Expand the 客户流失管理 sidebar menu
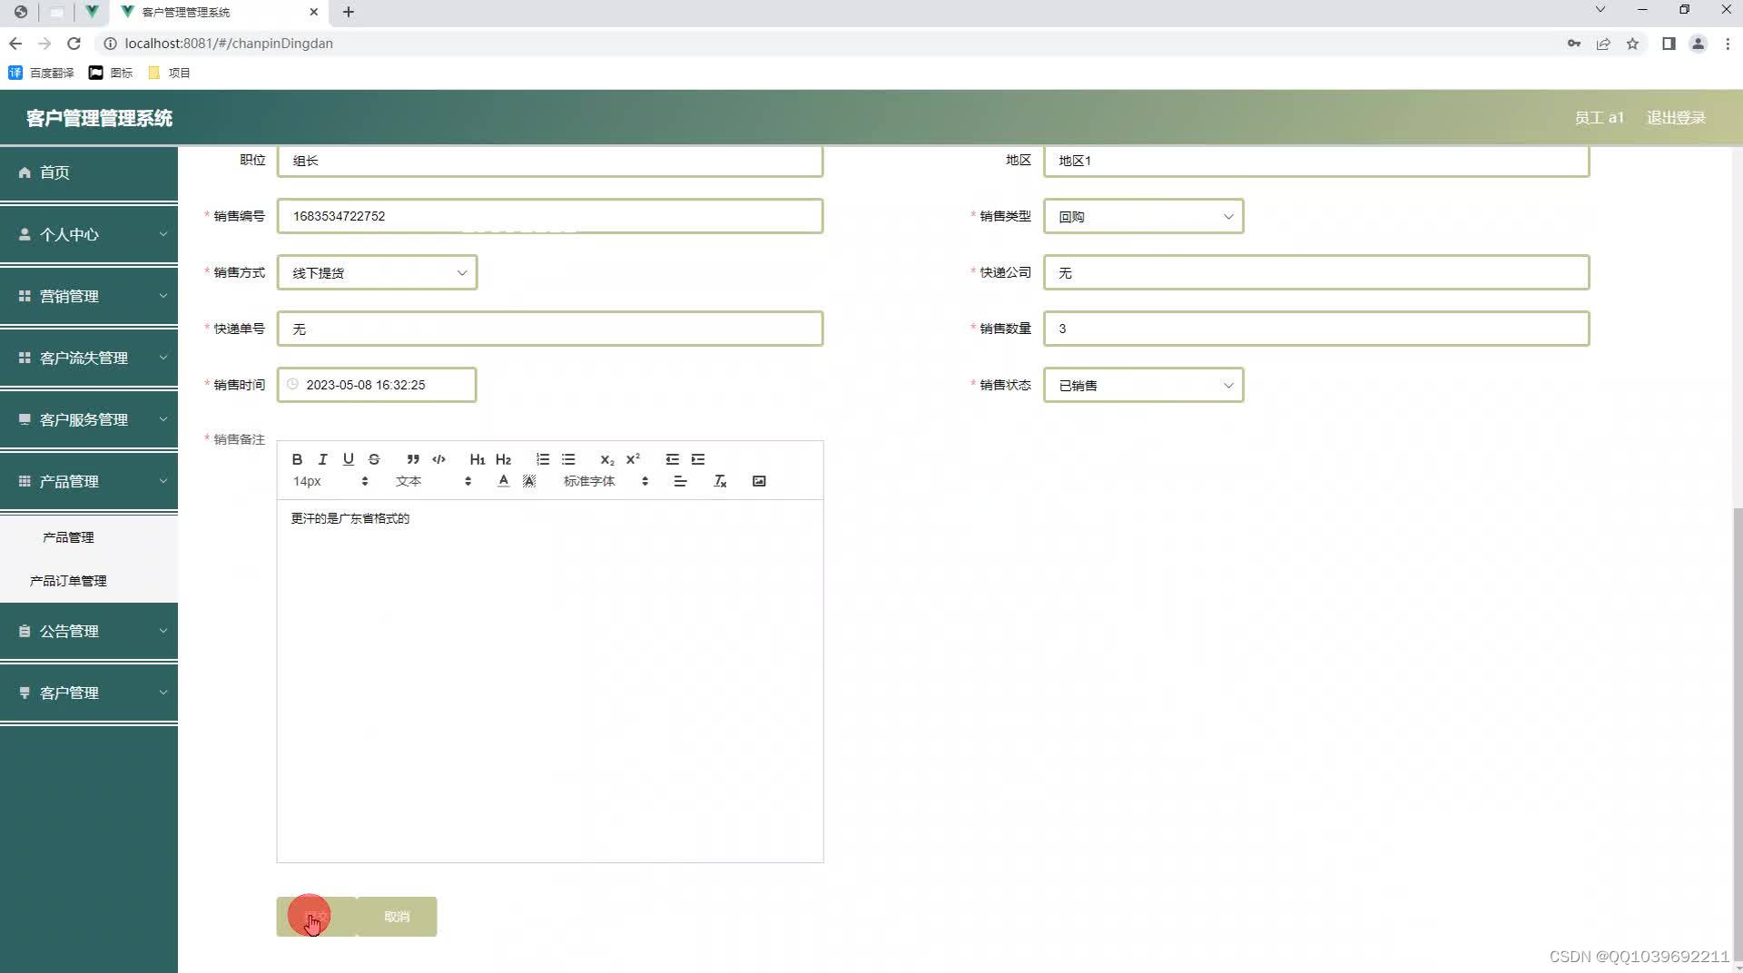 click(89, 358)
